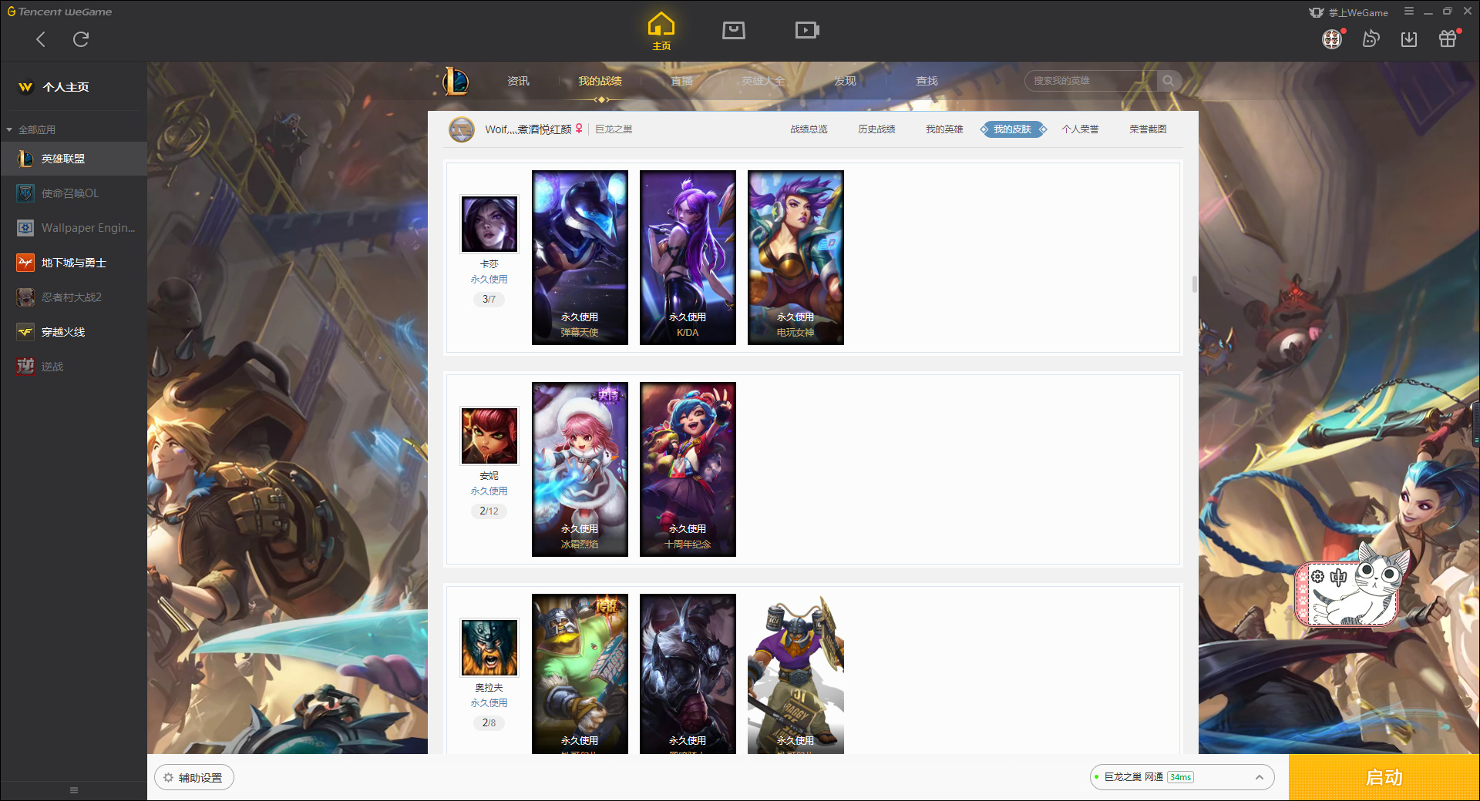Open the dark armored Olaf skin card
This screenshot has width=1480, height=801.
[x=688, y=674]
